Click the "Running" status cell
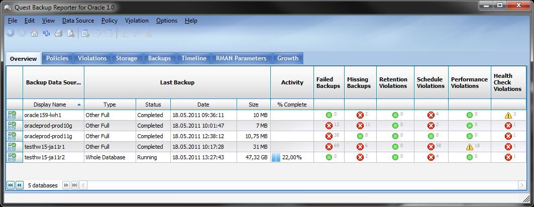The width and height of the screenshot is (534, 207). pos(153,157)
